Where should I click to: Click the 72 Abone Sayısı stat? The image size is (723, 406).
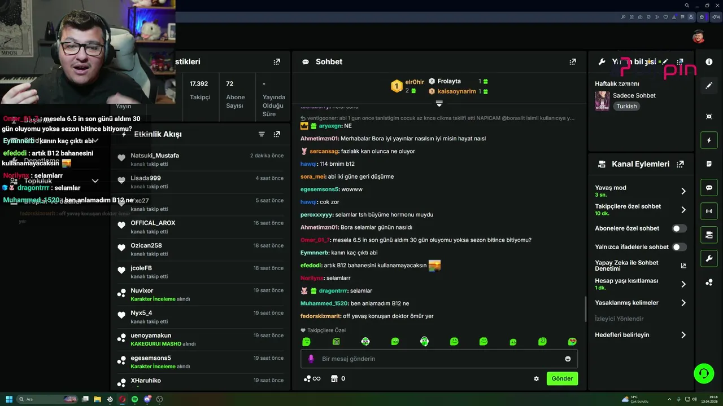click(236, 94)
